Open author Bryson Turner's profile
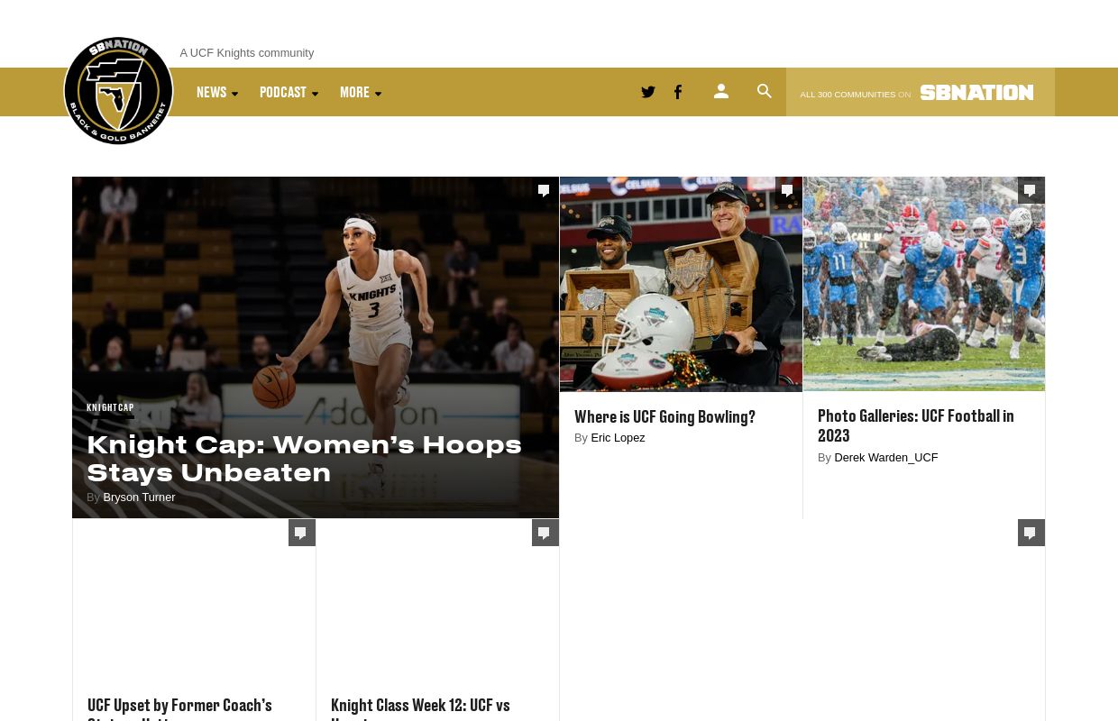The height and width of the screenshot is (721, 1118). tap(139, 497)
